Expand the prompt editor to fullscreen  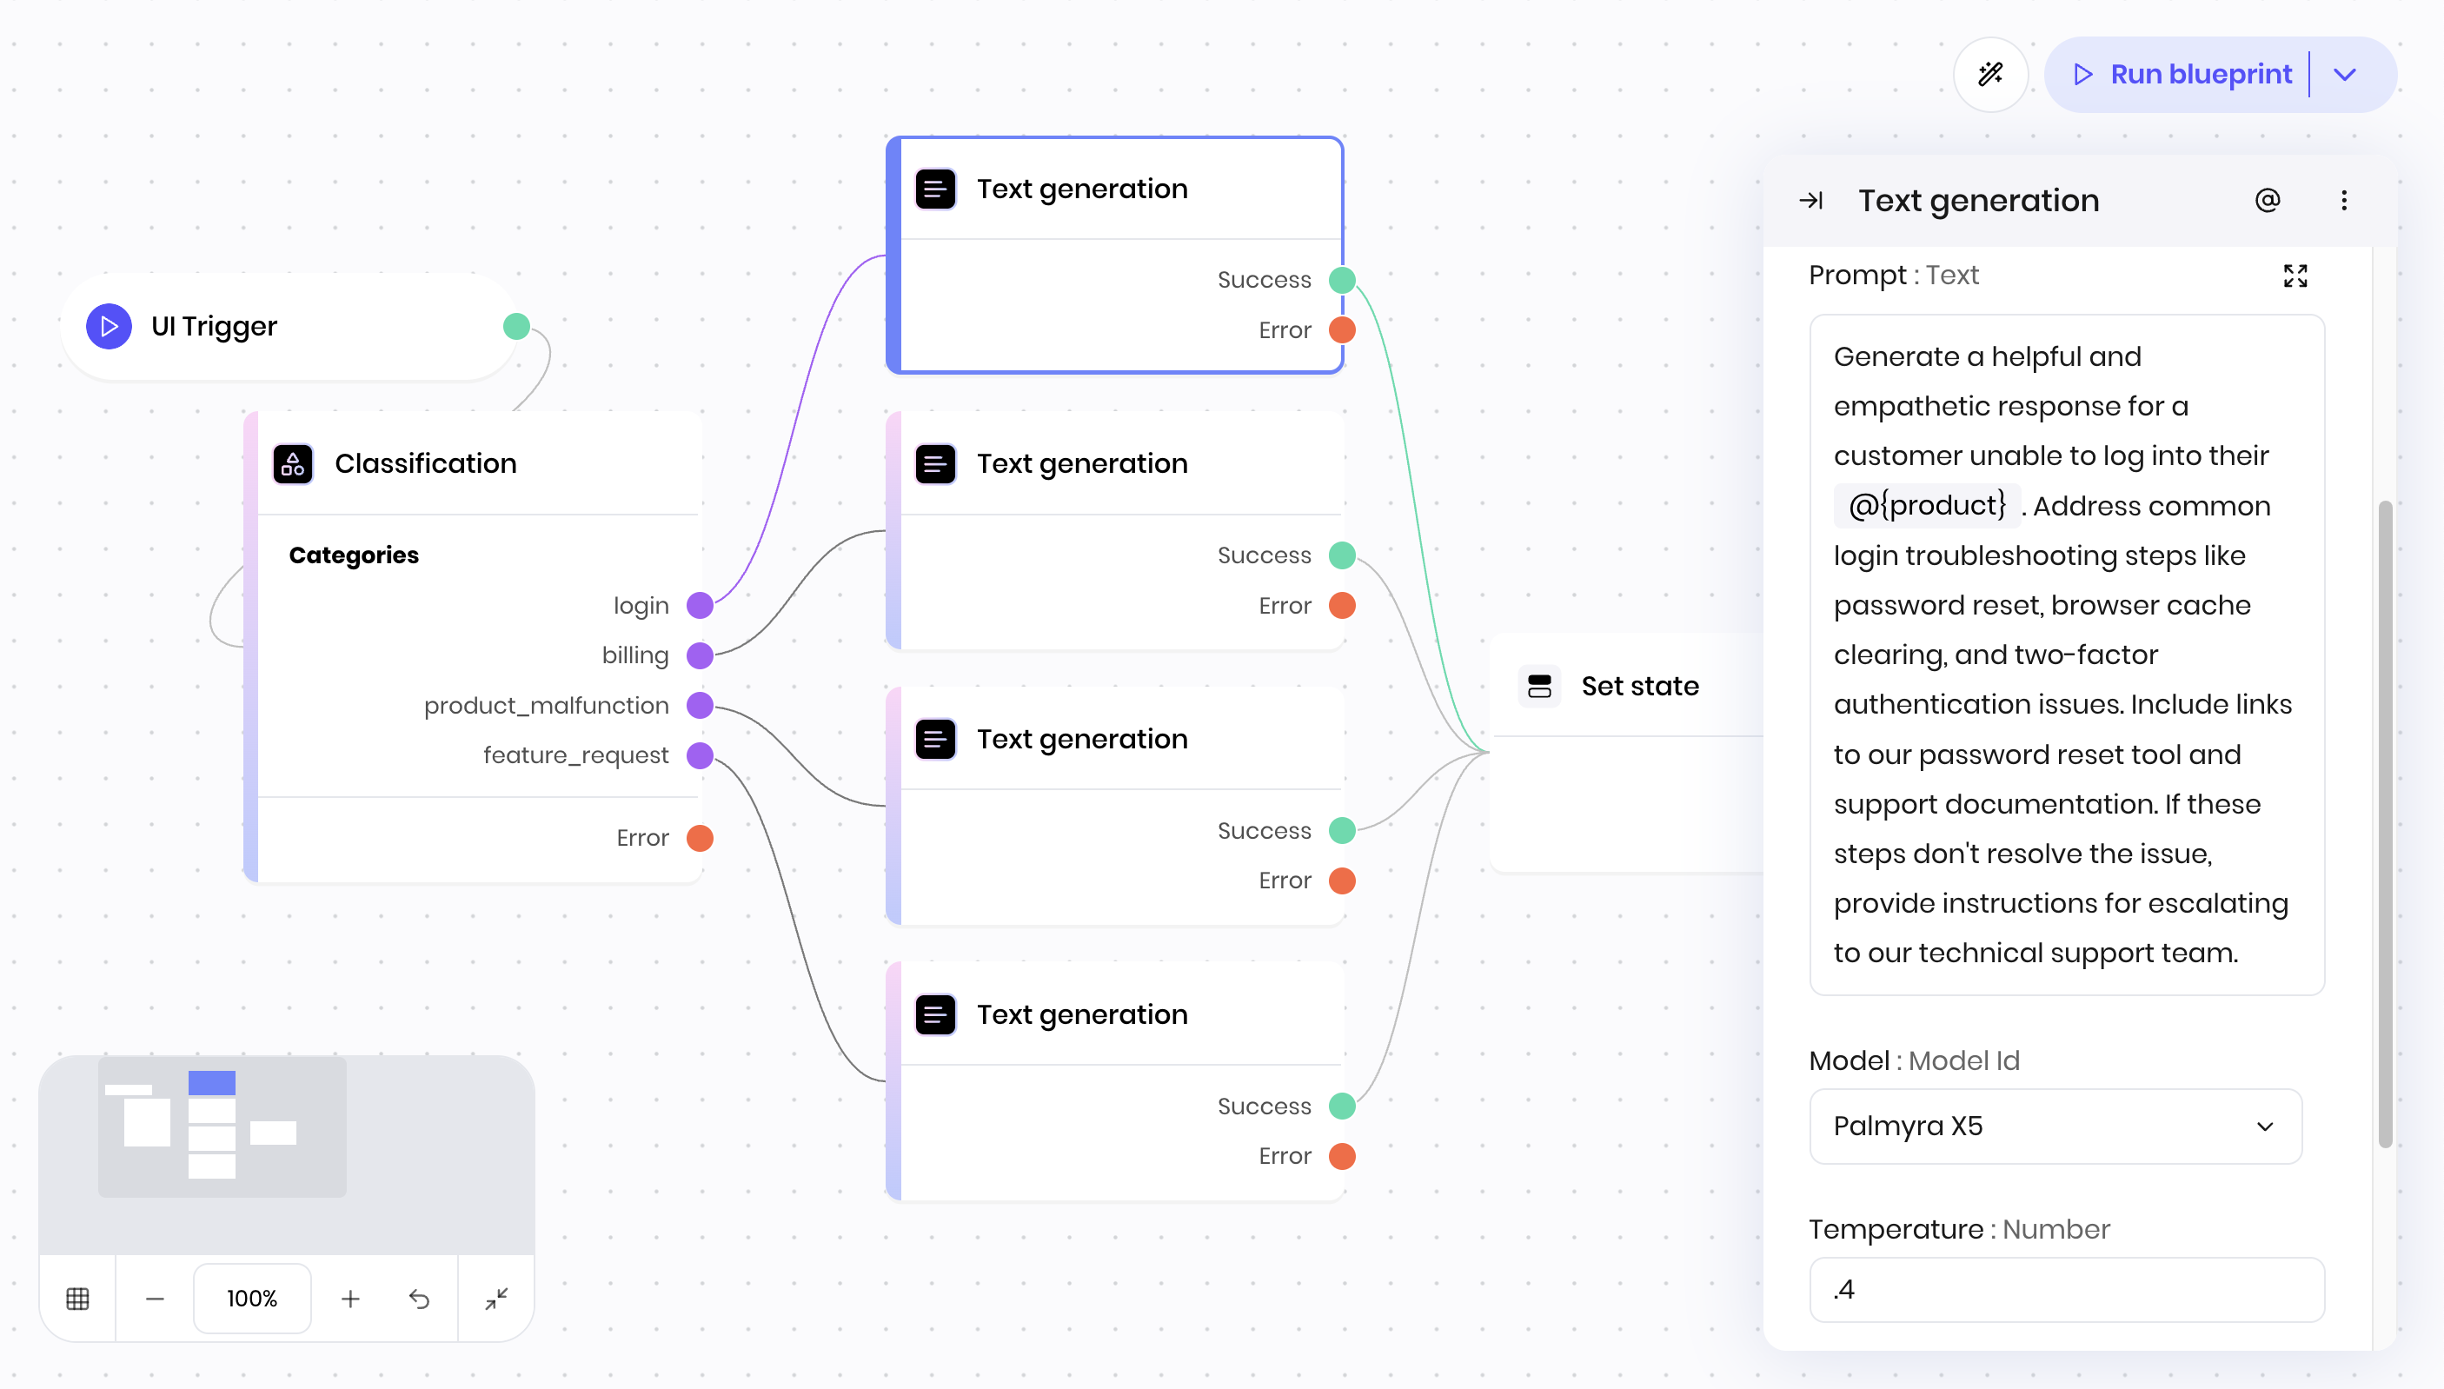coord(2295,276)
